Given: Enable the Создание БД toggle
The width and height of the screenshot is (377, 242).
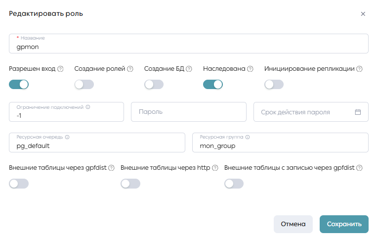Looking at the screenshot, I should 154,85.
